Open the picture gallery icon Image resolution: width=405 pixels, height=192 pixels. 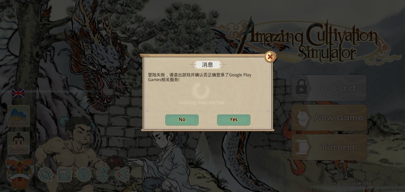click(x=64, y=175)
